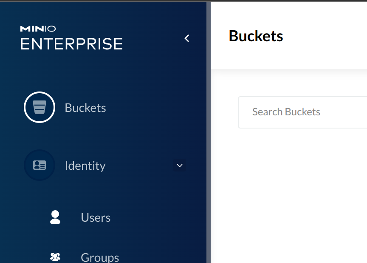Select the Identity menu label
367x263 pixels.
click(x=85, y=166)
